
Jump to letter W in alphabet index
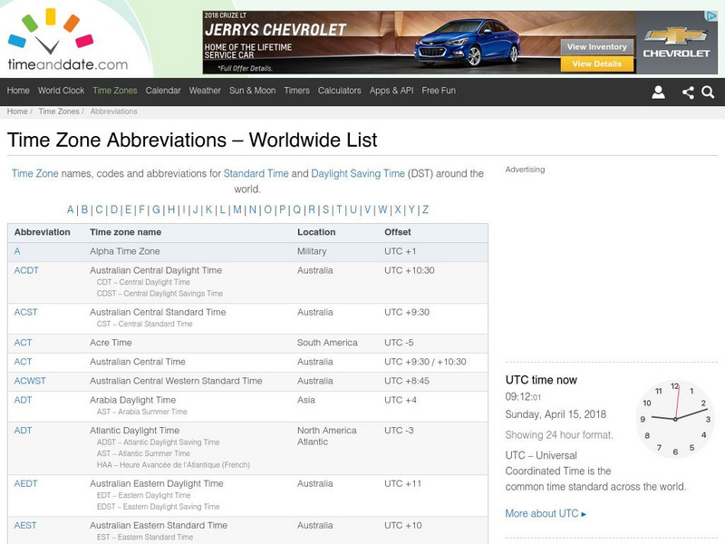point(382,209)
